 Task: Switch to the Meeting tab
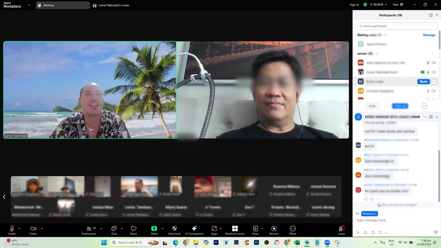point(63,5)
